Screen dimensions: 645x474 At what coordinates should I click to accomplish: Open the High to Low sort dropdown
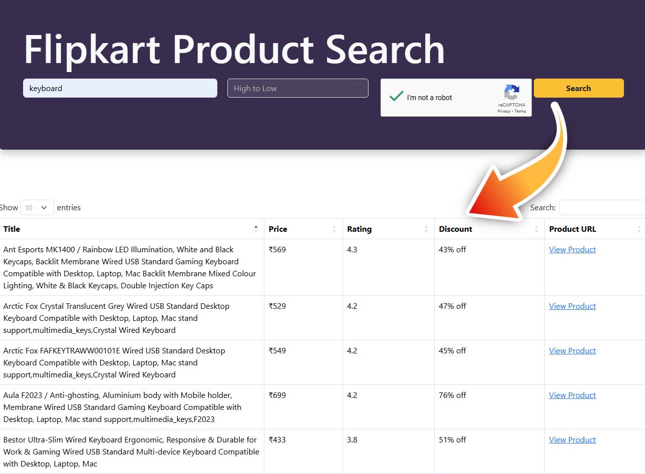click(298, 88)
